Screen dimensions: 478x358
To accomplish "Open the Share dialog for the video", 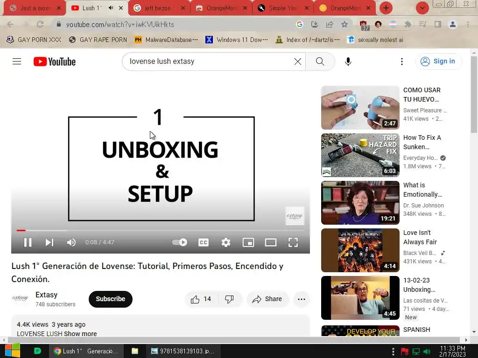I will coord(267,299).
